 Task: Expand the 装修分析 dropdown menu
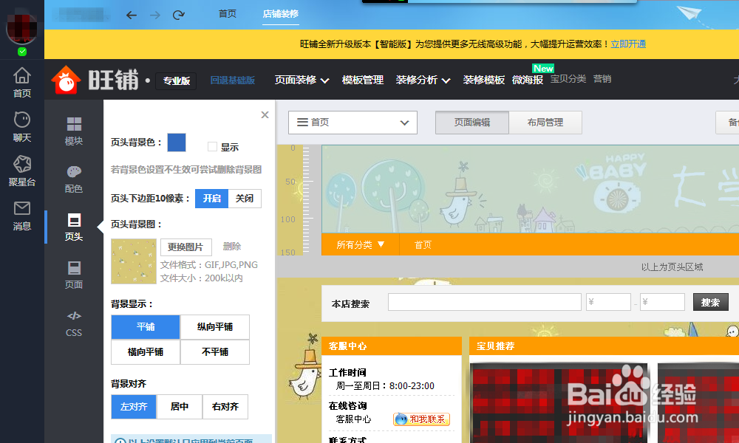pos(423,80)
